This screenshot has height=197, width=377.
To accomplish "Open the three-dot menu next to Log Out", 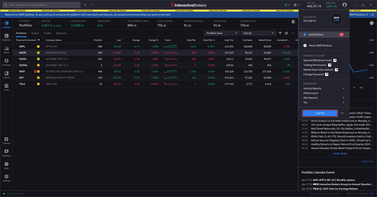I will (342, 113).
